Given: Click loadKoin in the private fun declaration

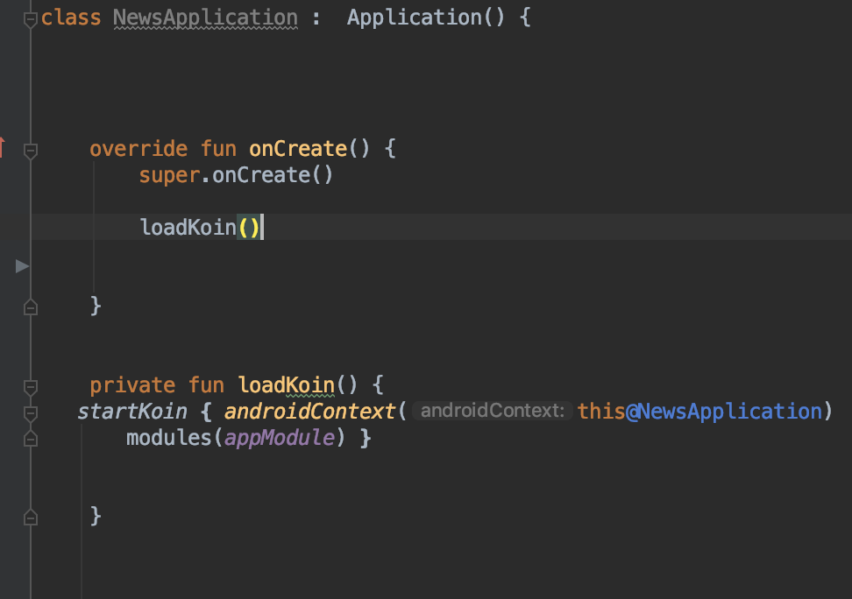Looking at the screenshot, I should point(286,385).
